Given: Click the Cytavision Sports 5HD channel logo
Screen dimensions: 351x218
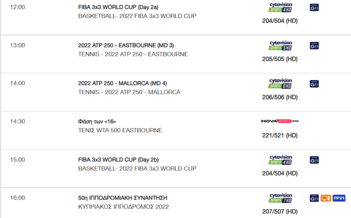Looking at the screenshot, I should pos(280,46).
